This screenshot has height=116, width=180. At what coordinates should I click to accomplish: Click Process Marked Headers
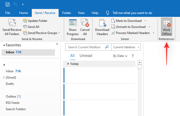(133, 33)
